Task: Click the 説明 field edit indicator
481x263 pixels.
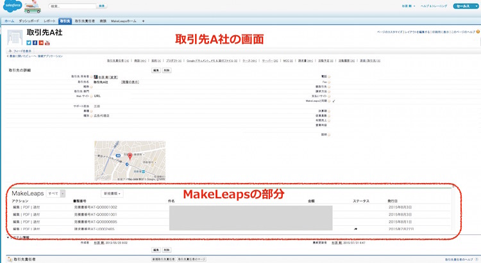Action: [329, 135]
